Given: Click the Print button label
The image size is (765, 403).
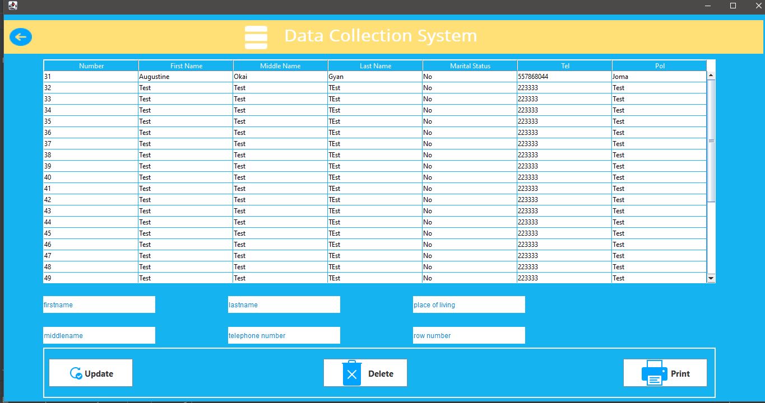Looking at the screenshot, I should tap(680, 374).
